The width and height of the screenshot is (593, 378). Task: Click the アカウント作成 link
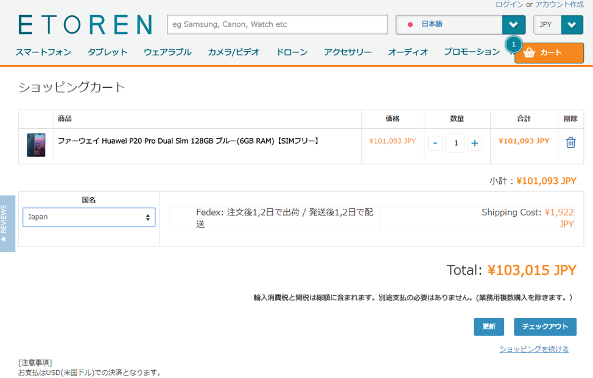point(560,4)
